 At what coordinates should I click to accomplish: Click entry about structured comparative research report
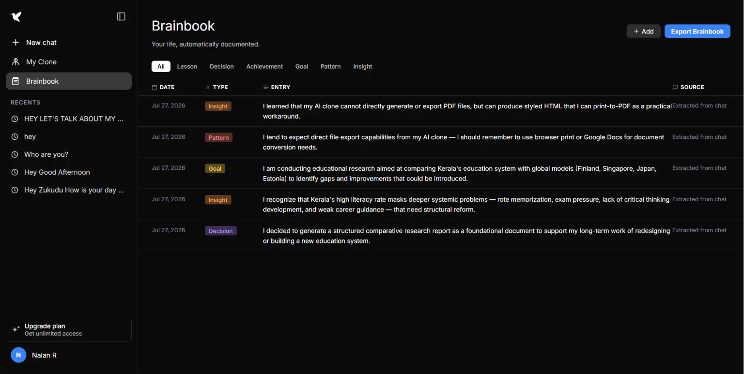pos(466,236)
